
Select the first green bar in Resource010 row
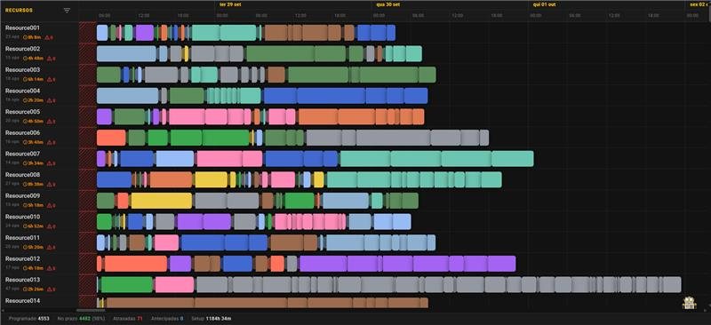tap(104, 222)
